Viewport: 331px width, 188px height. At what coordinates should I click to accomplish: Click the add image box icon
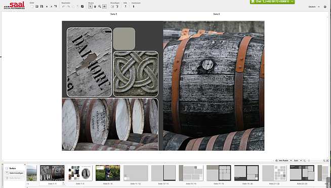pos(112,7)
